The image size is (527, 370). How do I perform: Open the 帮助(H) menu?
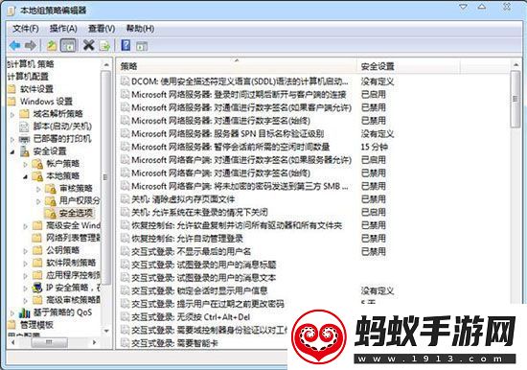[140, 29]
